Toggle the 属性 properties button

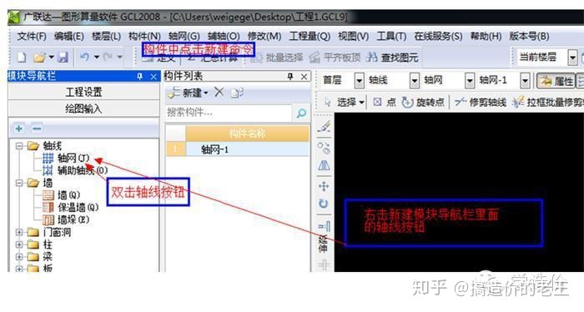point(556,81)
